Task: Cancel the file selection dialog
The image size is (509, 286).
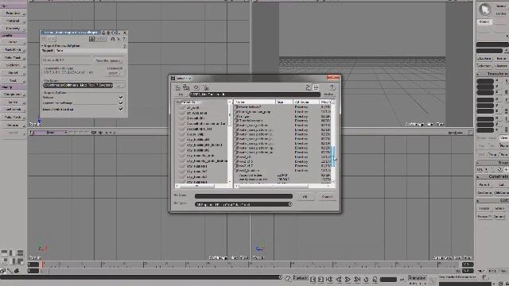Action: (x=327, y=196)
